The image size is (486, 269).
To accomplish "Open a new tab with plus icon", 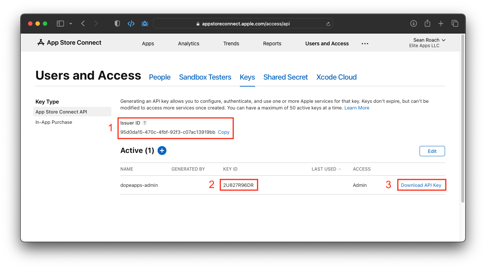I will pos(441,24).
